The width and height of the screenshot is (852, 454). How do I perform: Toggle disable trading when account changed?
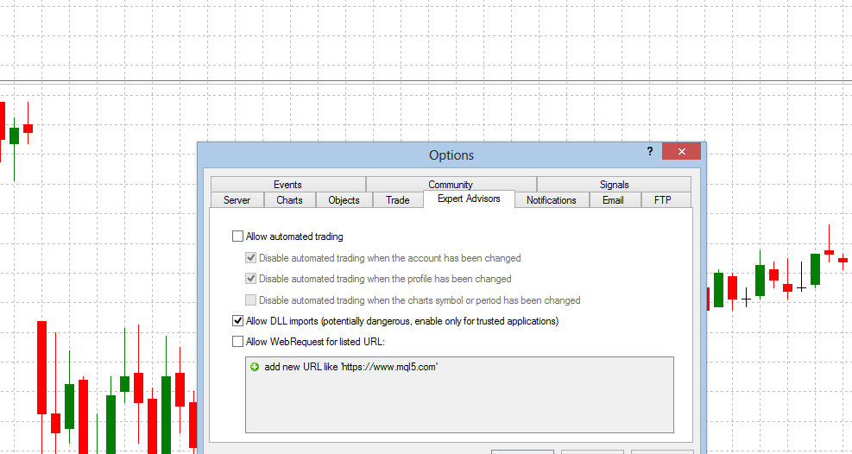click(x=251, y=258)
